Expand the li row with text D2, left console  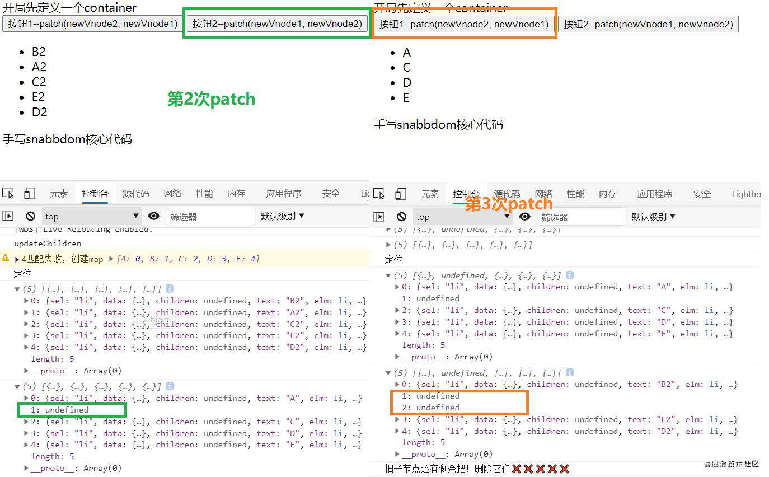coord(26,347)
